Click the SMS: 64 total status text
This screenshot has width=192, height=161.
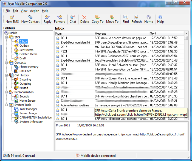pyautogui.click(x=19, y=156)
